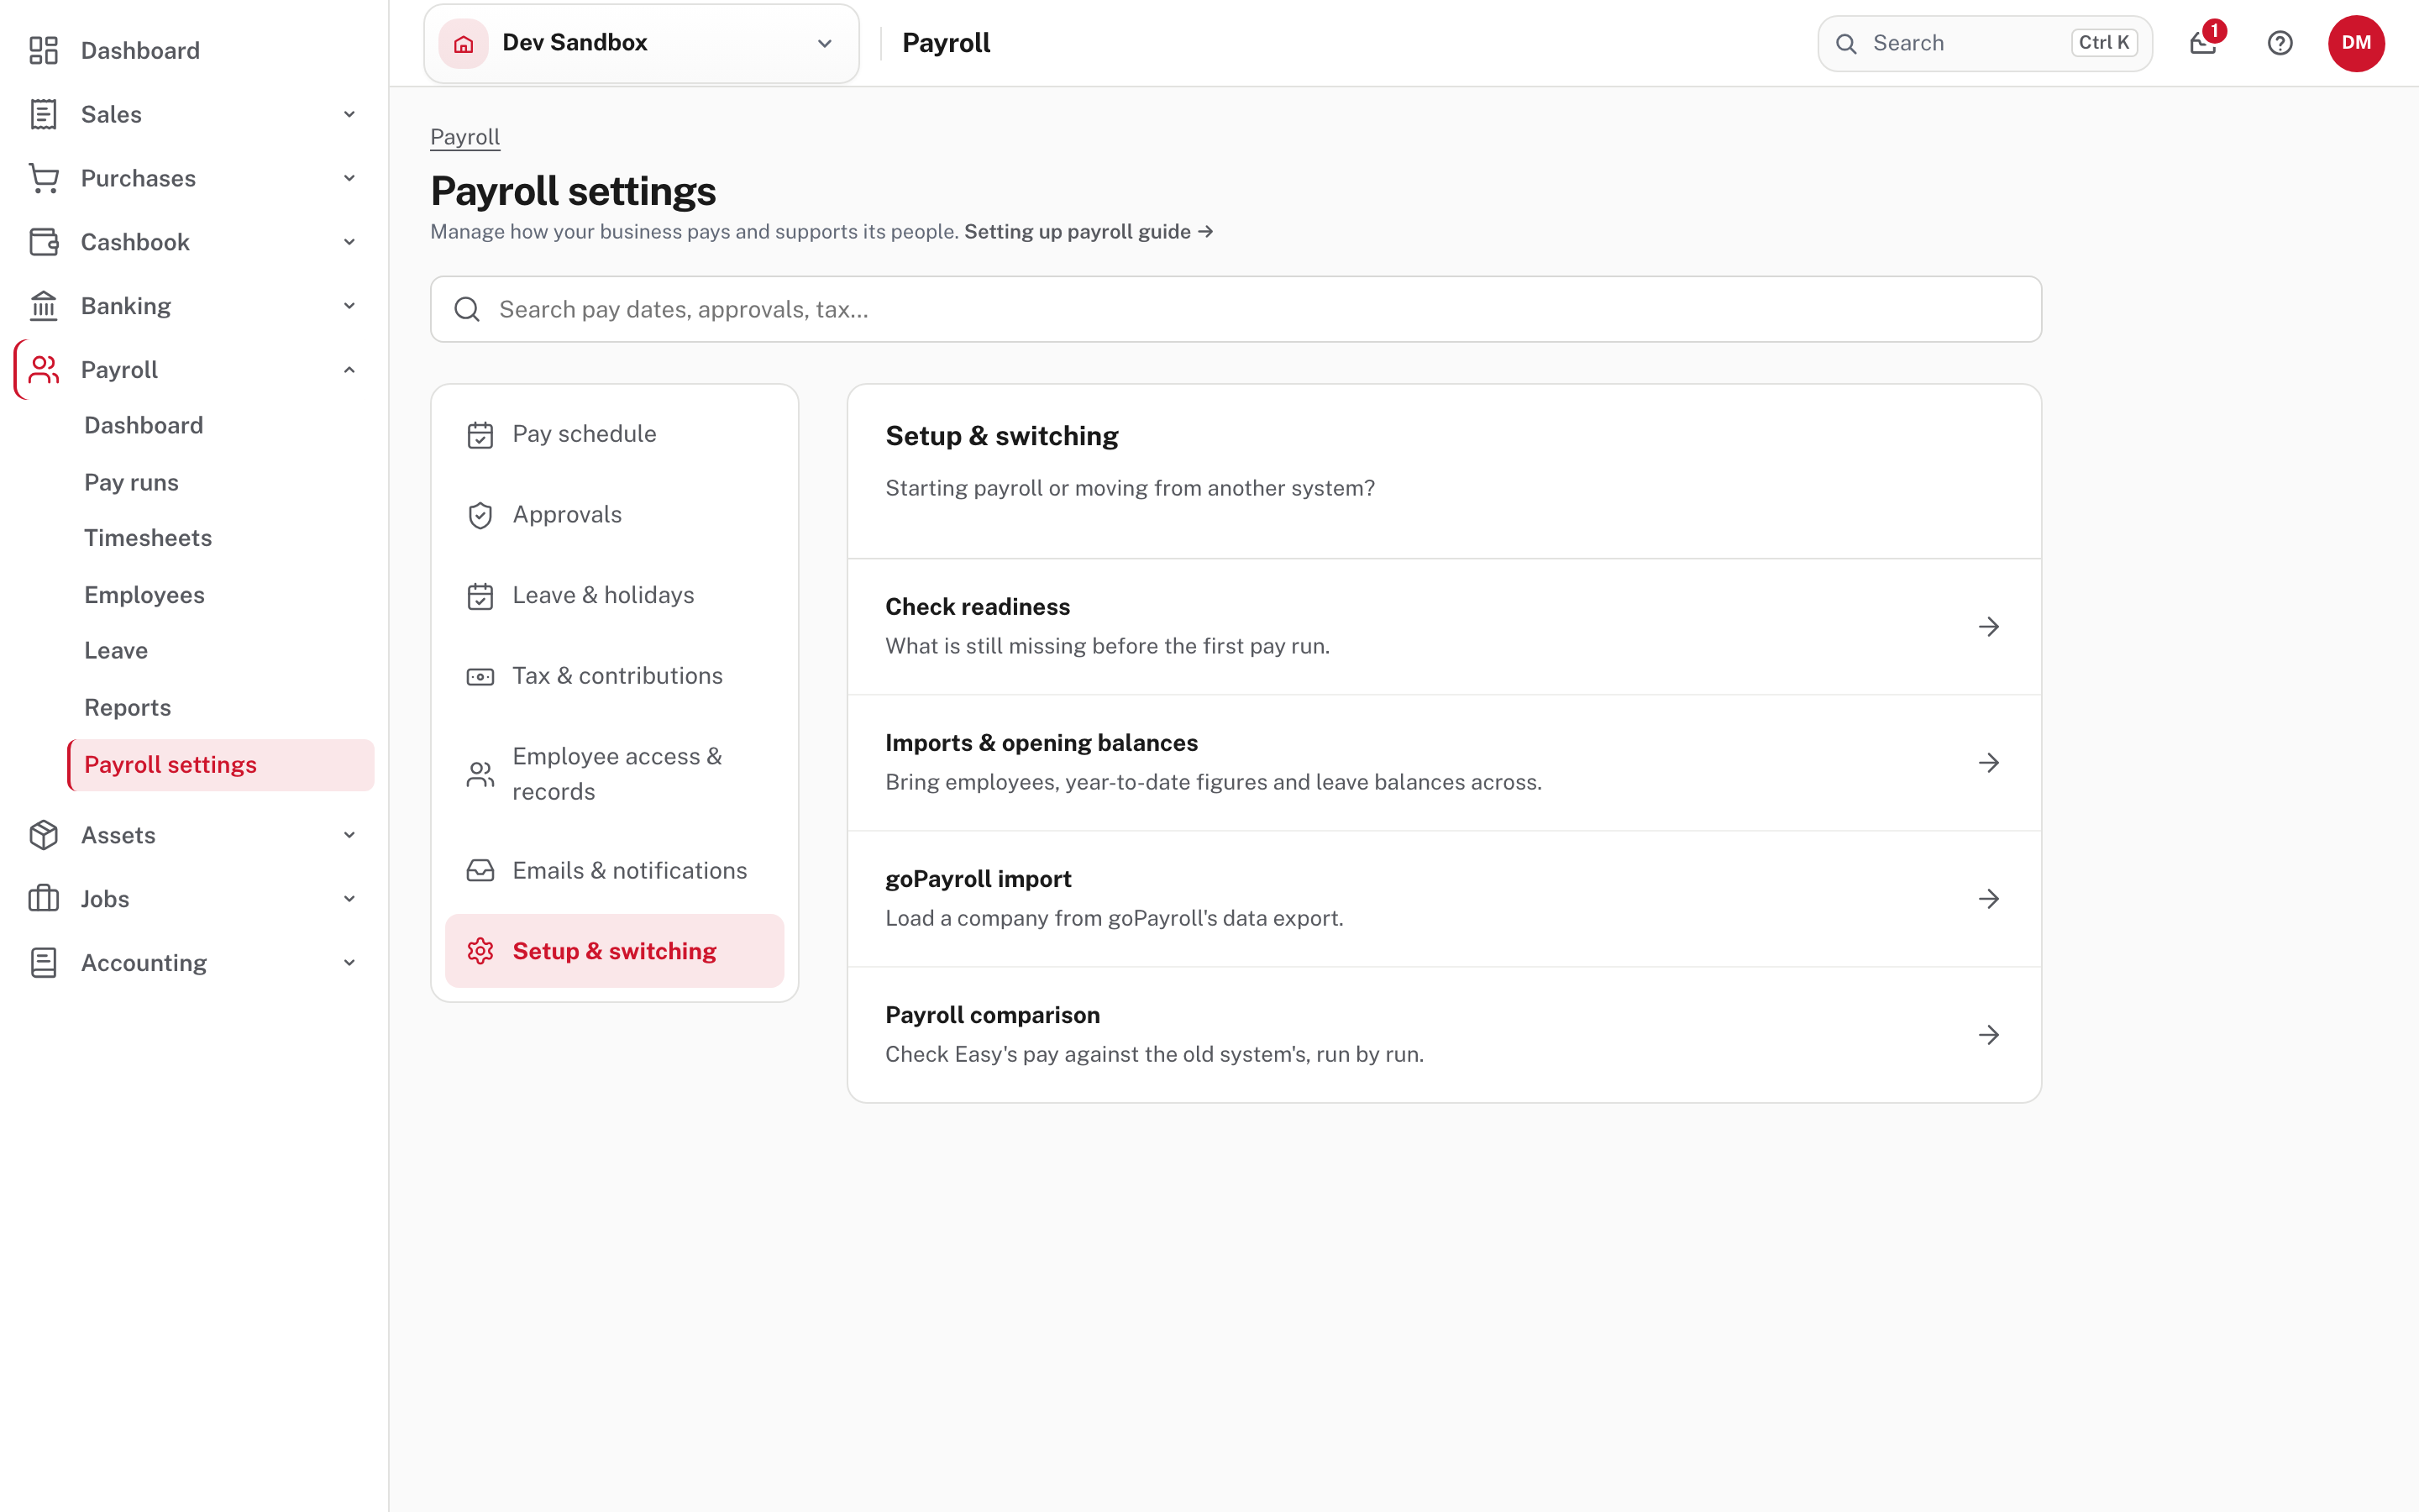The height and width of the screenshot is (1512, 2419).
Task: Open Imports & opening balances
Action: tap(1443, 763)
